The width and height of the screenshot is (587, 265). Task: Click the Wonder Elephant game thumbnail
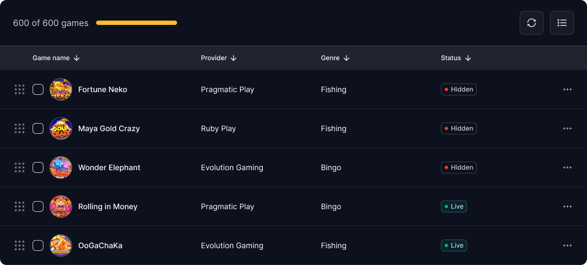(61, 167)
